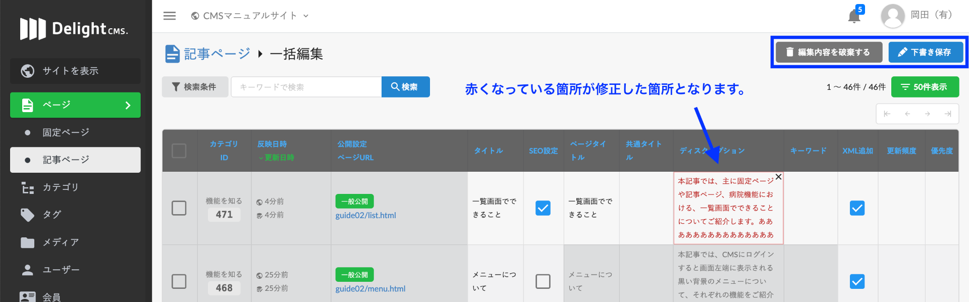Open 固定ページ in the sidebar
969x302 pixels.
66,132
